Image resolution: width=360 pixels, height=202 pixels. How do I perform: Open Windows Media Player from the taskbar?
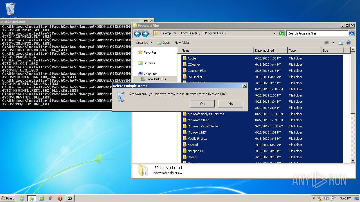[x=41, y=198]
